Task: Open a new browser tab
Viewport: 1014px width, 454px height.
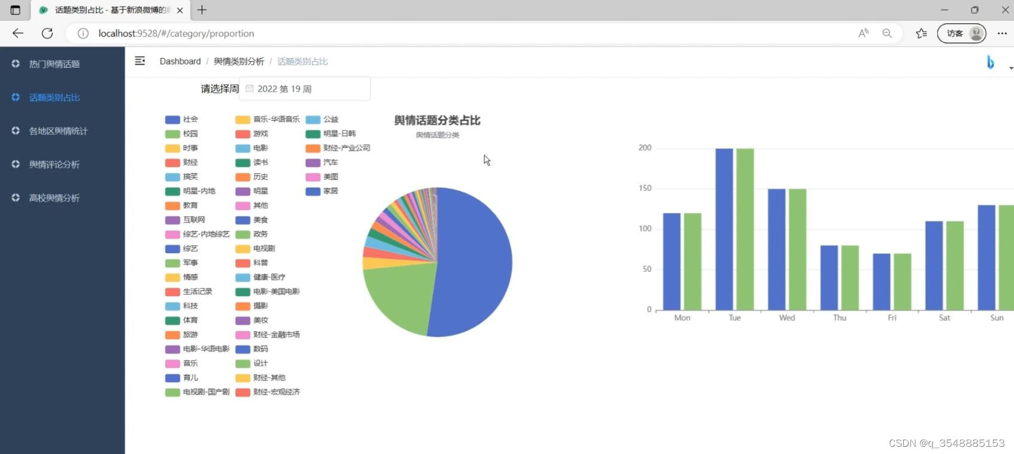Action: pyautogui.click(x=202, y=10)
